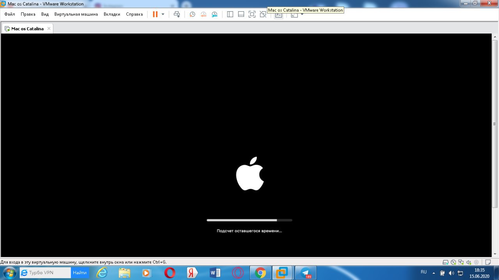Click the Найти search button
Screen dimensions: 499x280
pyautogui.click(x=80, y=273)
